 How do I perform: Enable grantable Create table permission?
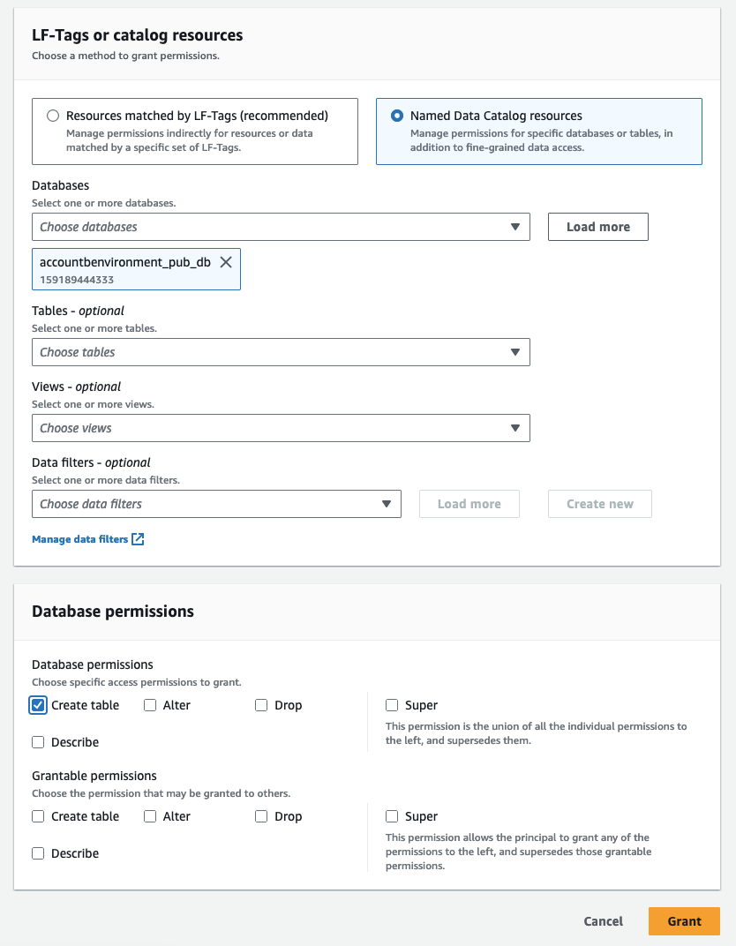tap(38, 816)
